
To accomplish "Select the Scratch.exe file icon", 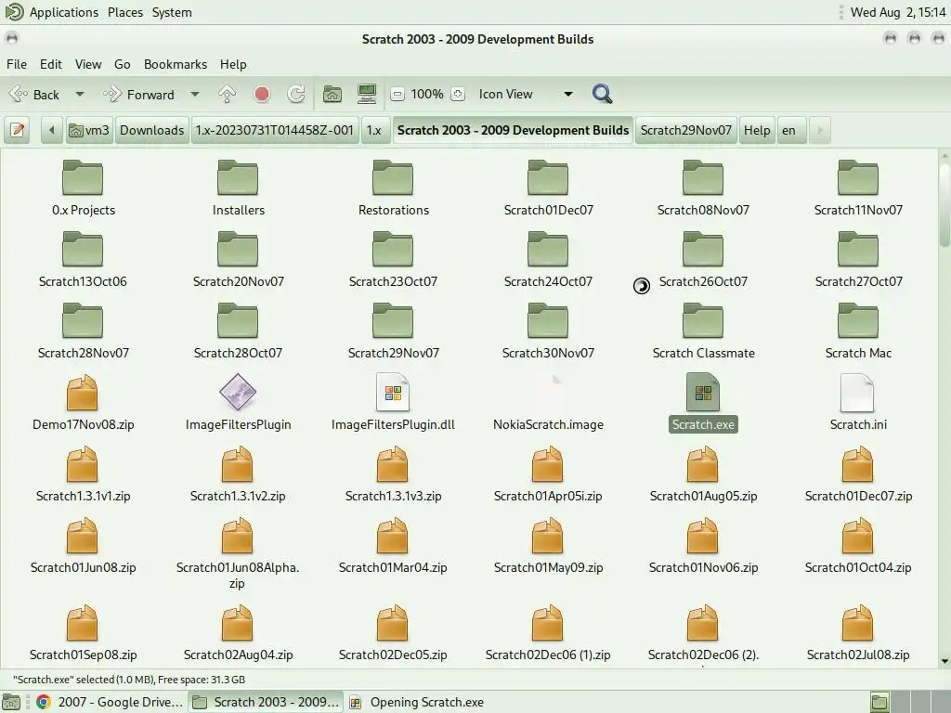I will (703, 393).
